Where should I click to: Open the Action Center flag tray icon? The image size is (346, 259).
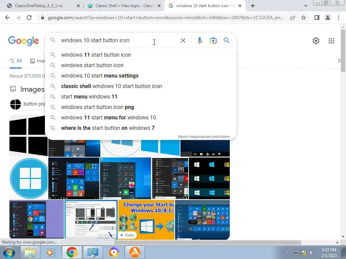click(x=304, y=253)
